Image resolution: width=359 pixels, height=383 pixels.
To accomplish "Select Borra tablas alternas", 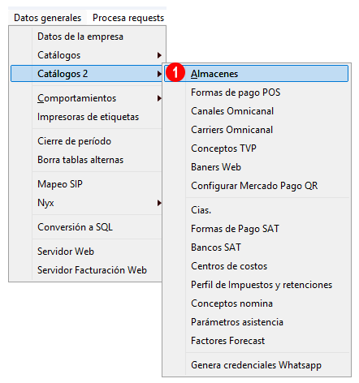I will click(80, 160).
